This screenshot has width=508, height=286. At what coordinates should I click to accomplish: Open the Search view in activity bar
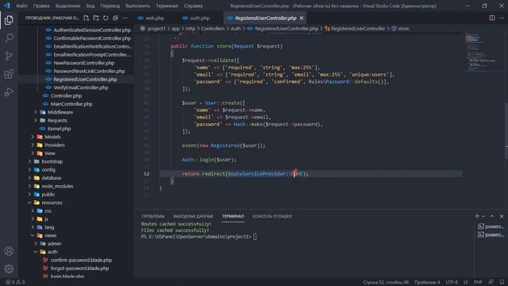(9, 38)
